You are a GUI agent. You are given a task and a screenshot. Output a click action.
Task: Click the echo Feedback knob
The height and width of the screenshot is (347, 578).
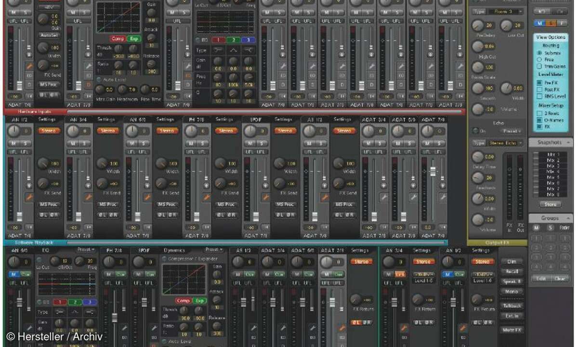click(x=477, y=178)
